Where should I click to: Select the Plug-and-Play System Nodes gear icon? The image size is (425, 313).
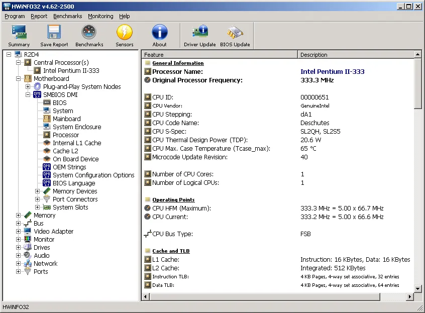click(37, 87)
